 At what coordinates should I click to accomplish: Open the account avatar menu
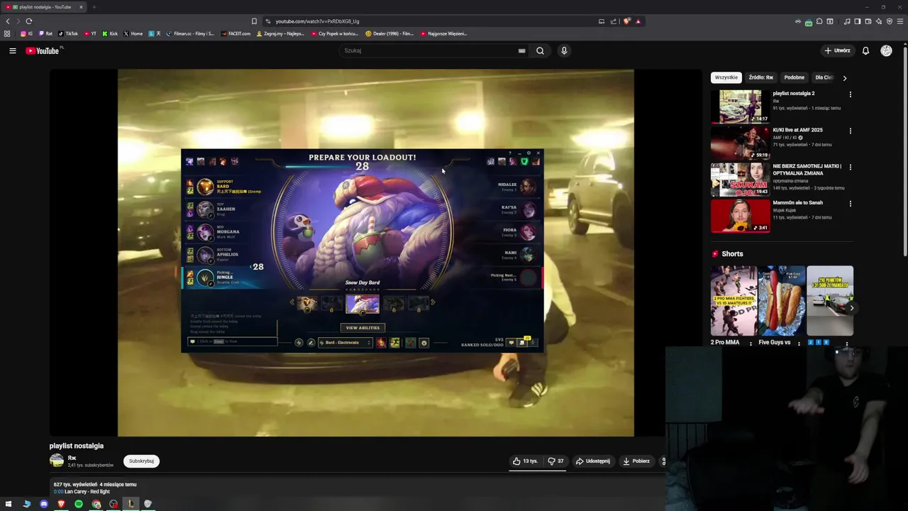(x=886, y=50)
